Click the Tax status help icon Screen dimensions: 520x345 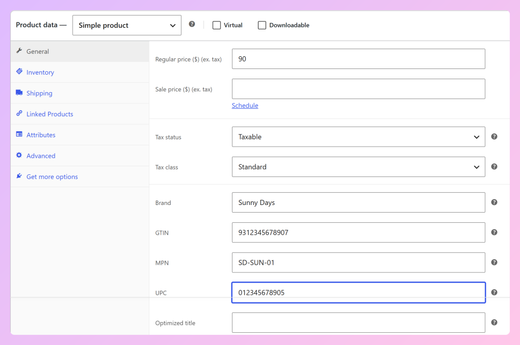(494, 136)
